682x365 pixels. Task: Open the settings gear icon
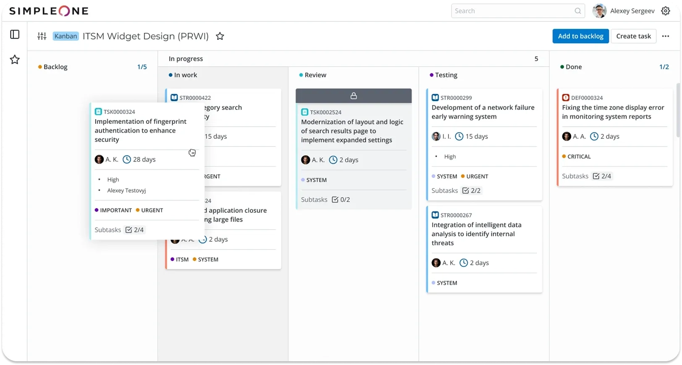tap(666, 11)
